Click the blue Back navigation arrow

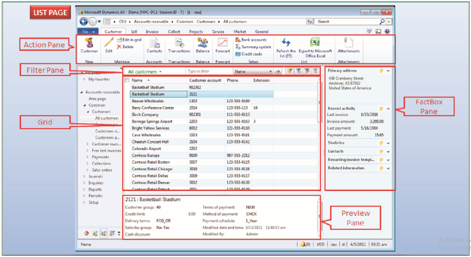84,22
